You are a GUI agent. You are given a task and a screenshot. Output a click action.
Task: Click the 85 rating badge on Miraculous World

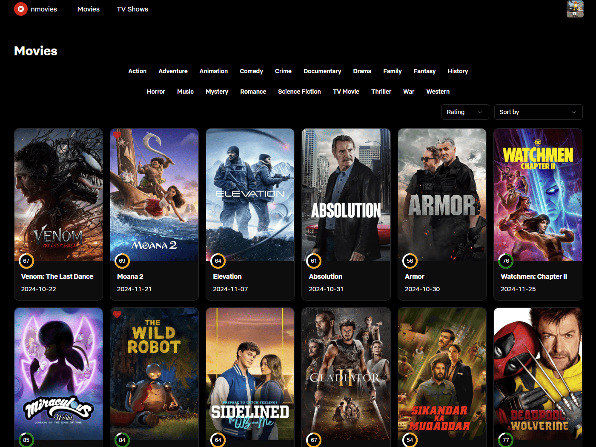pos(26,440)
